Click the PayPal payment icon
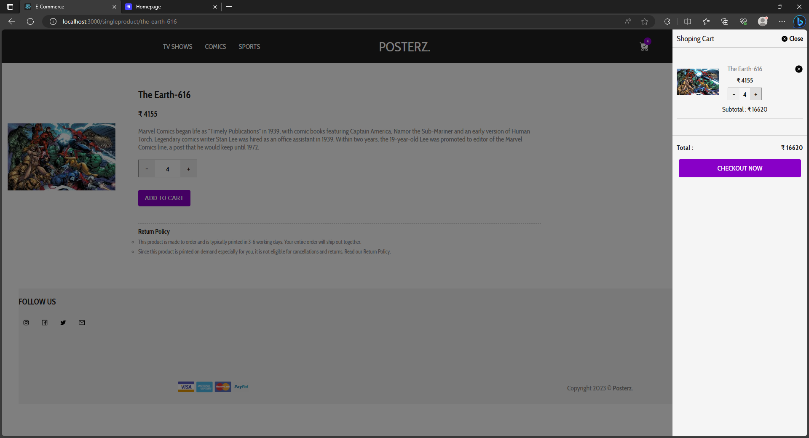Viewport: 809px width, 438px height. pos(241,387)
